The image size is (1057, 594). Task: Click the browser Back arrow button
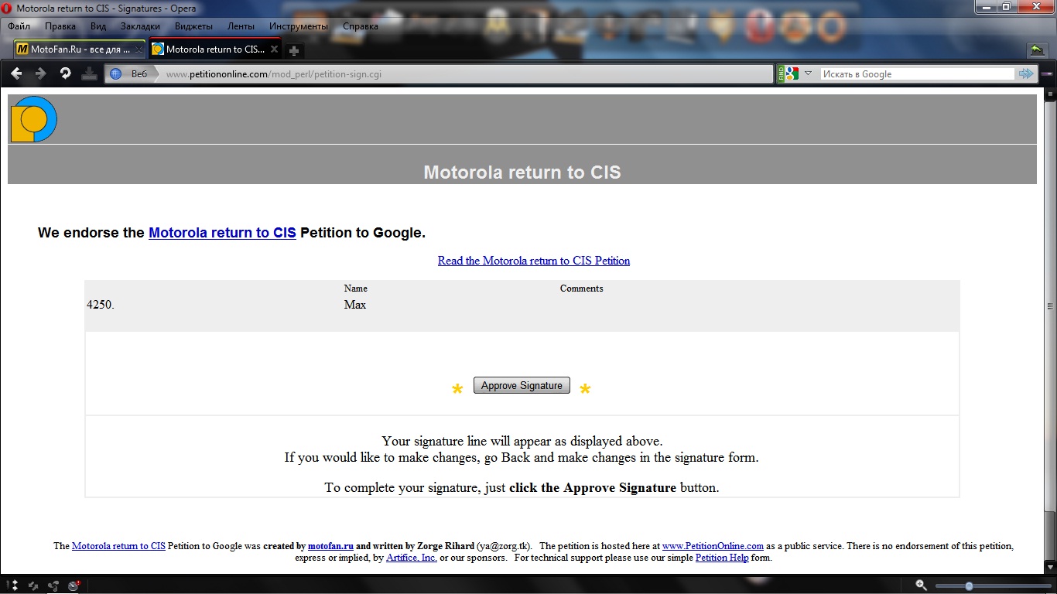(x=16, y=73)
